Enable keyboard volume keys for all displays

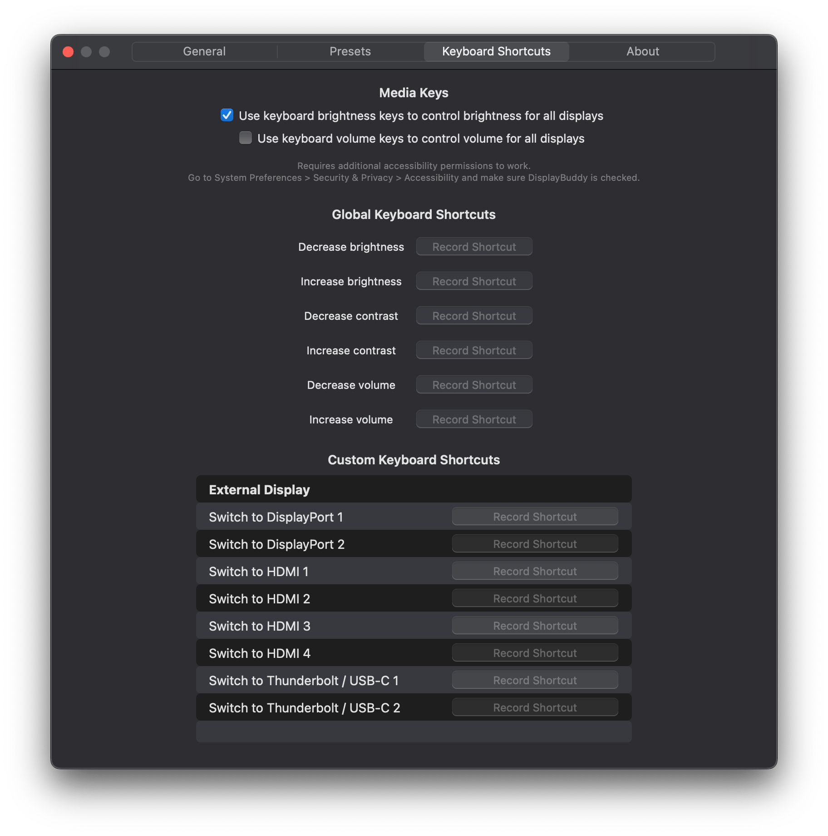[245, 138]
